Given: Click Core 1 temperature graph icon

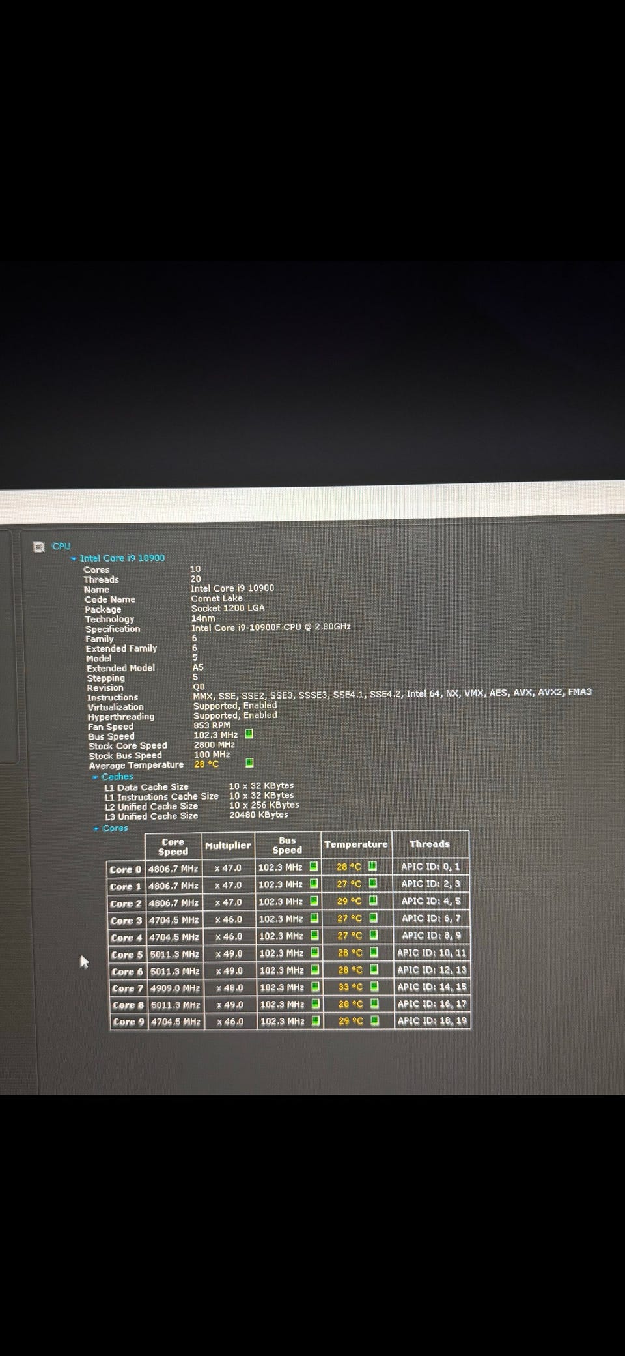Looking at the screenshot, I should (373, 884).
